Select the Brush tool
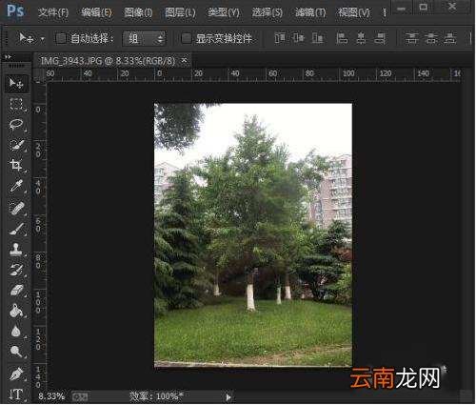 click(x=16, y=229)
